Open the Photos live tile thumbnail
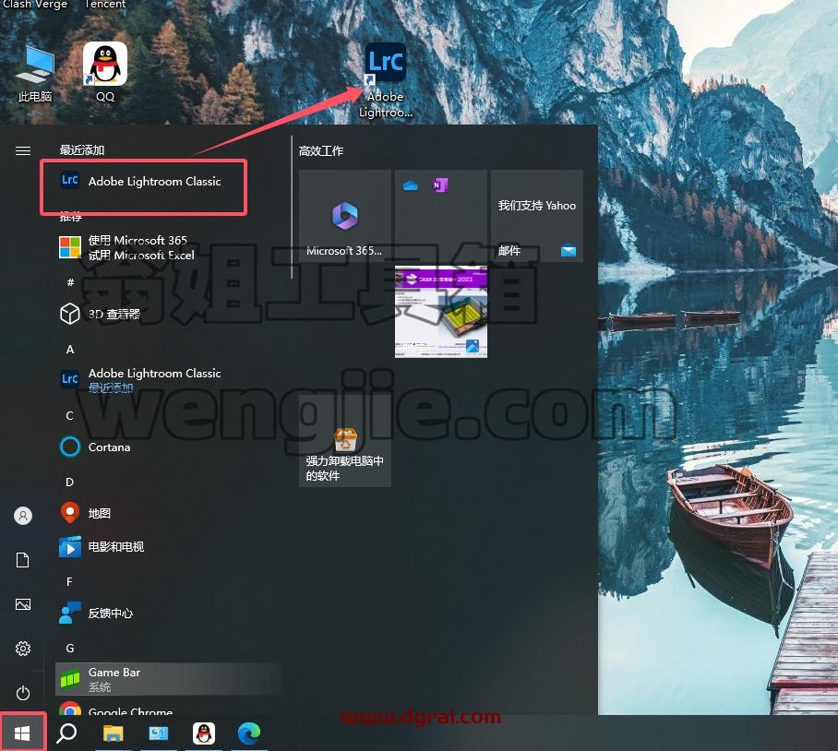 (x=441, y=312)
